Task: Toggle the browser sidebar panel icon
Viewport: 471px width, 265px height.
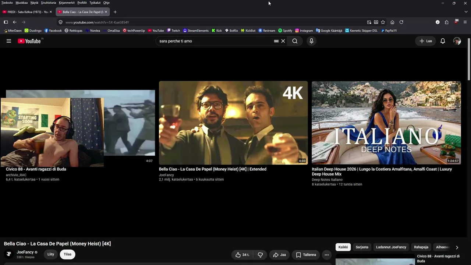Action: 6,22
